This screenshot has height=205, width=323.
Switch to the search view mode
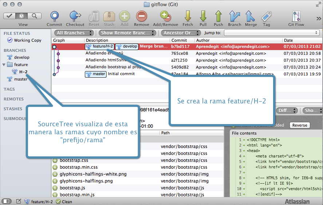35,16
